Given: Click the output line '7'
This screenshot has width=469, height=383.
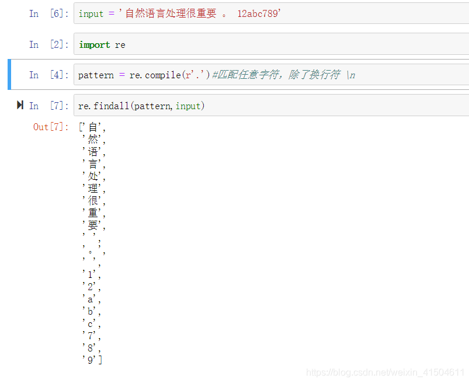Looking at the screenshot, I should [x=92, y=336].
